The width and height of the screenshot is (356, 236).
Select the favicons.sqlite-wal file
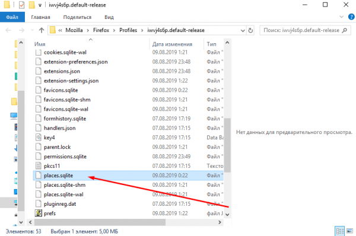(66, 109)
